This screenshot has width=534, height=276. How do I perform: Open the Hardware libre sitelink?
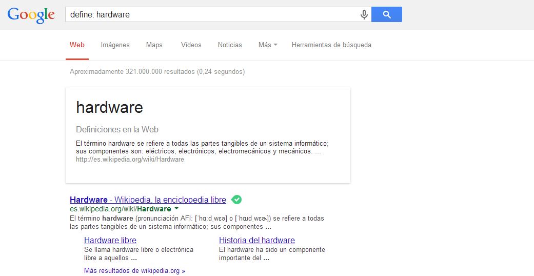coord(110,240)
